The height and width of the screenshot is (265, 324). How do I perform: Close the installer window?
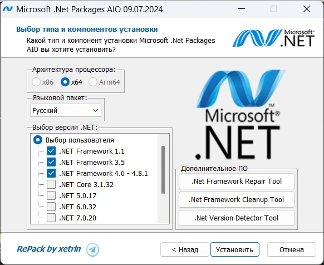[x=307, y=9]
